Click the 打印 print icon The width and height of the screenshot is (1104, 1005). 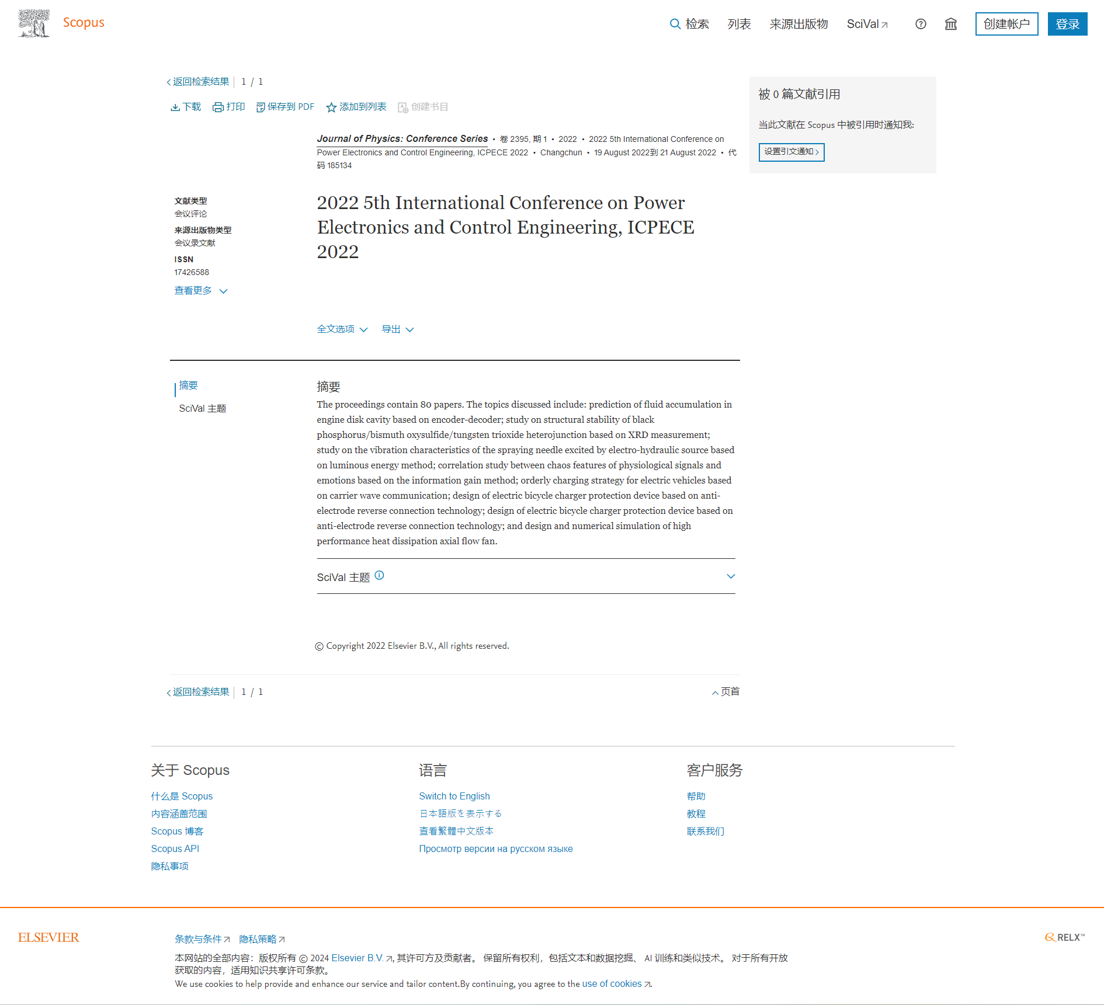click(218, 107)
